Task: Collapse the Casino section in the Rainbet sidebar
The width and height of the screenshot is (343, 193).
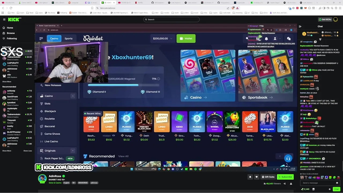Action: 73,96
